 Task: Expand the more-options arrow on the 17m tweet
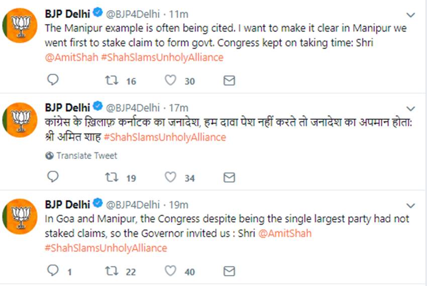click(410, 109)
